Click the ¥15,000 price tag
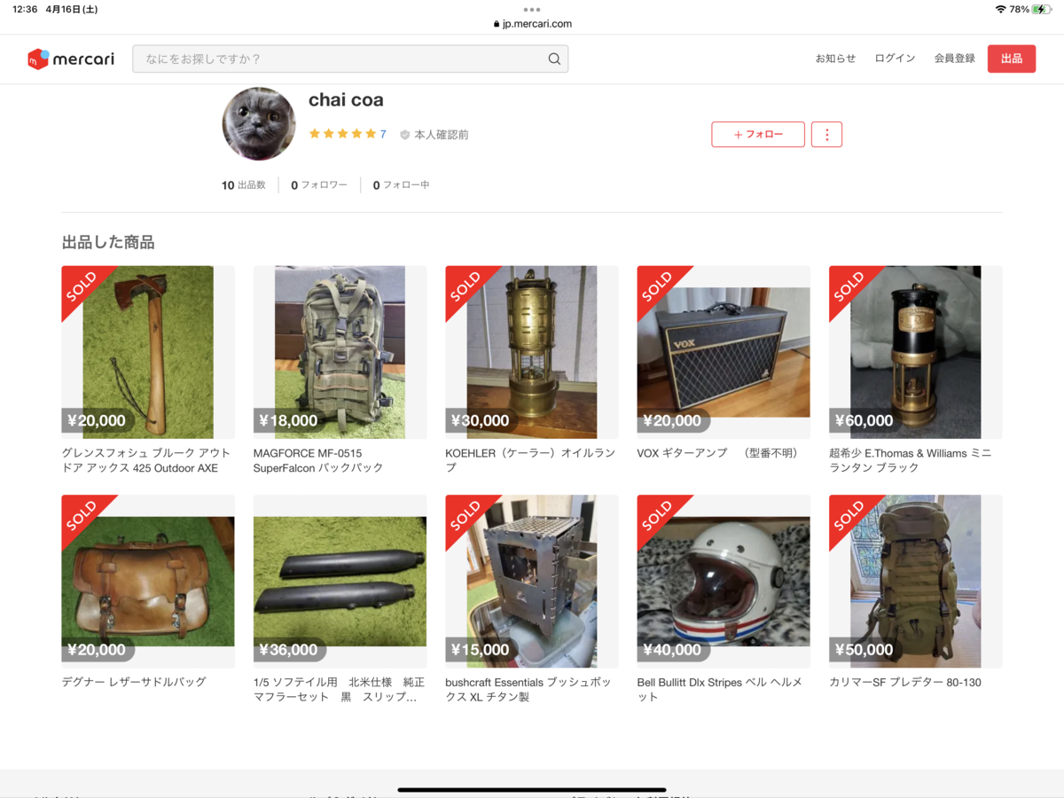Image resolution: width=1064 pixels, height=798 pixels. click(481, 650)
